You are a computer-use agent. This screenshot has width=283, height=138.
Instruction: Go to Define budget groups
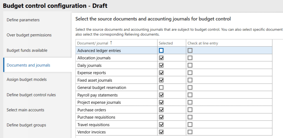(26, 125)
